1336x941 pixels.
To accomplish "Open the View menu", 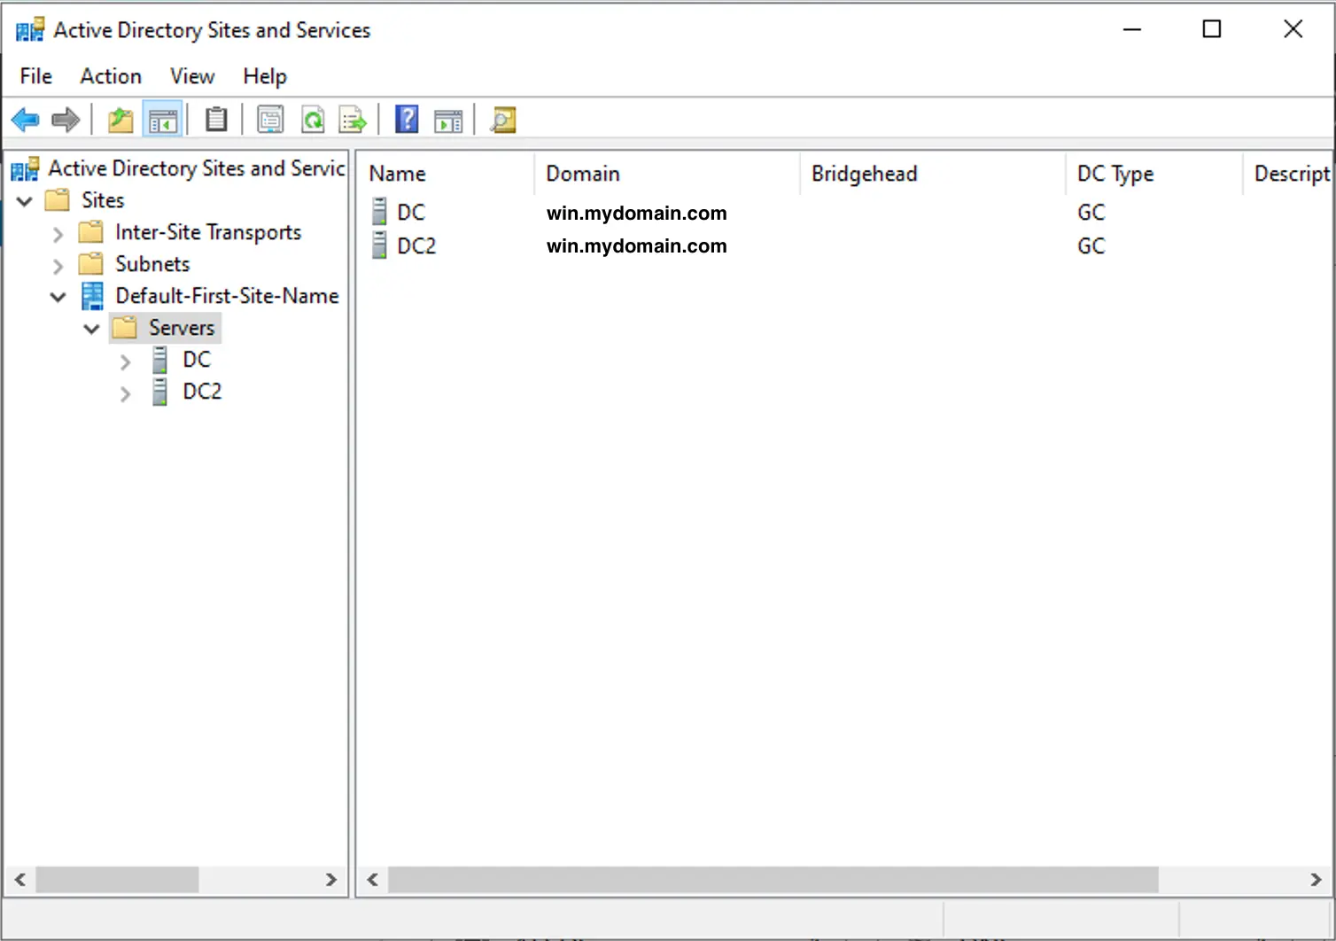I will (x=192, y=76).
